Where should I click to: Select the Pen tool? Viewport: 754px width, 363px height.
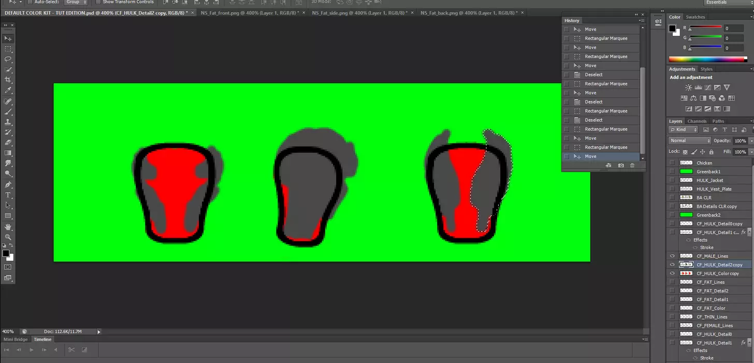pyautogui.click(x=8, y=184)
